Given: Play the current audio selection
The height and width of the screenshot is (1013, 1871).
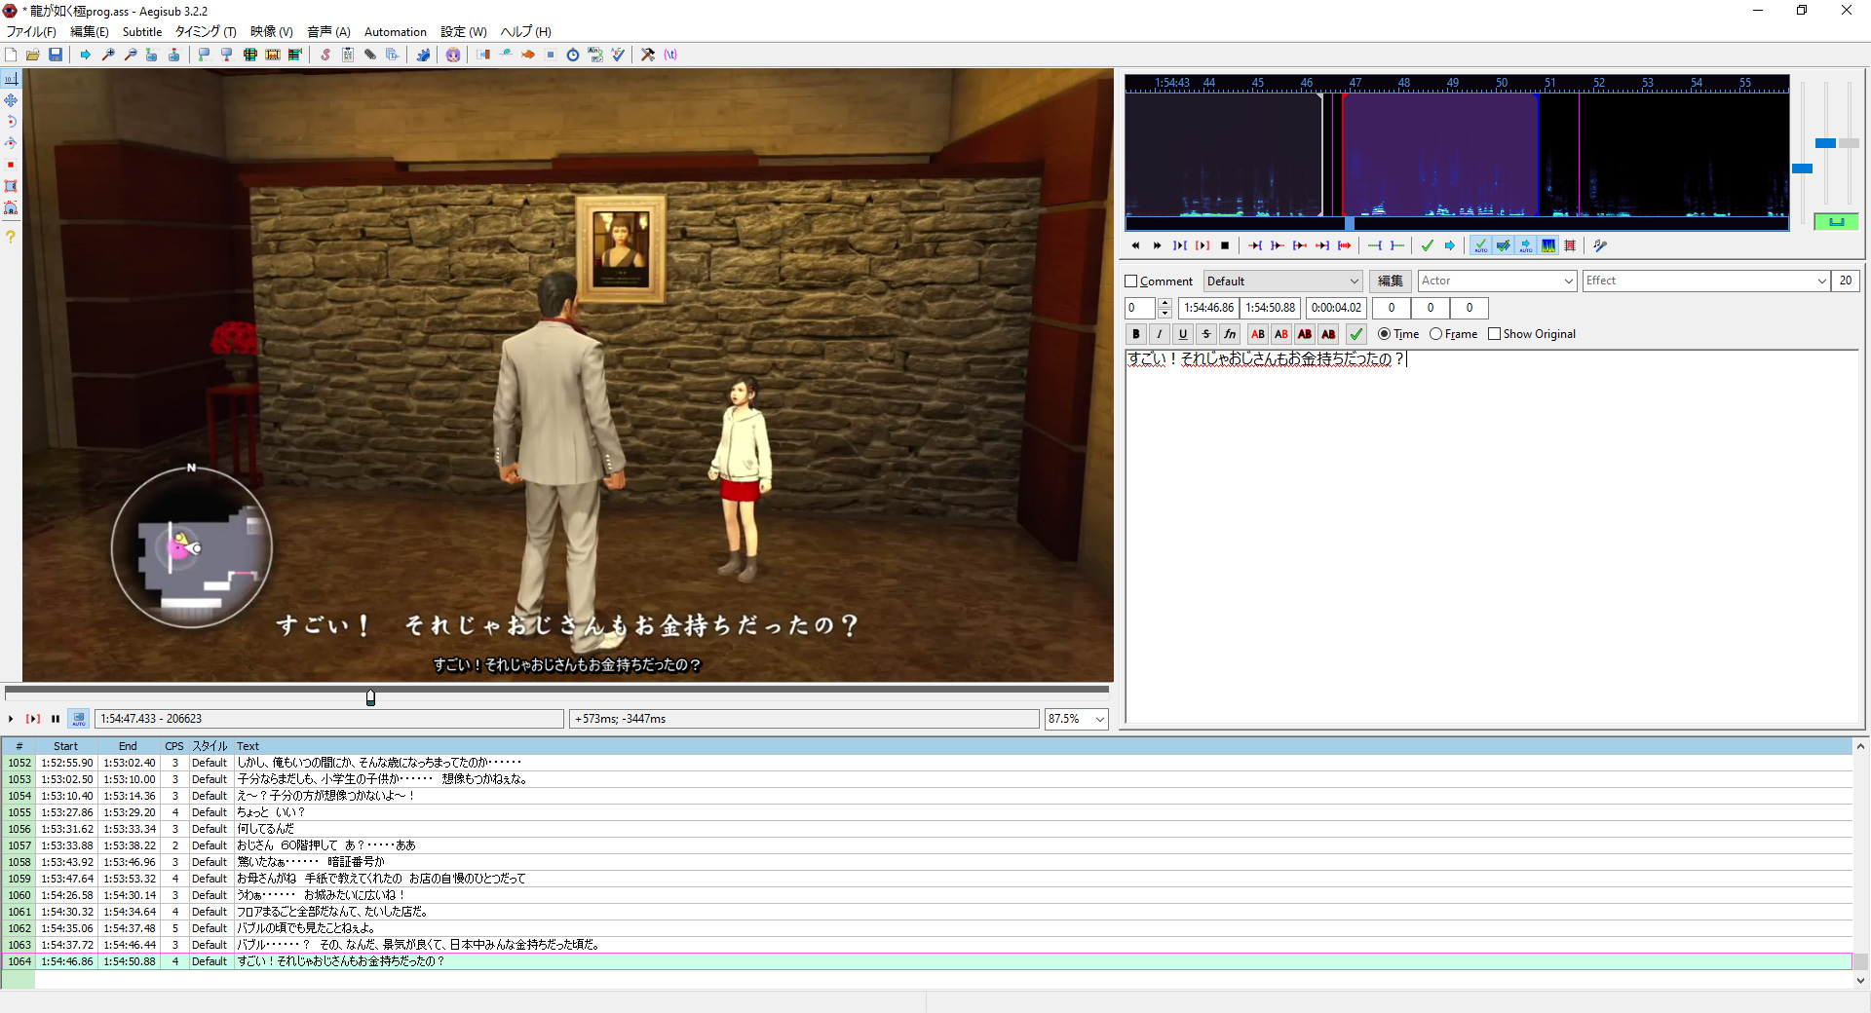Looking at the screenshot, I should [1203, 245].
